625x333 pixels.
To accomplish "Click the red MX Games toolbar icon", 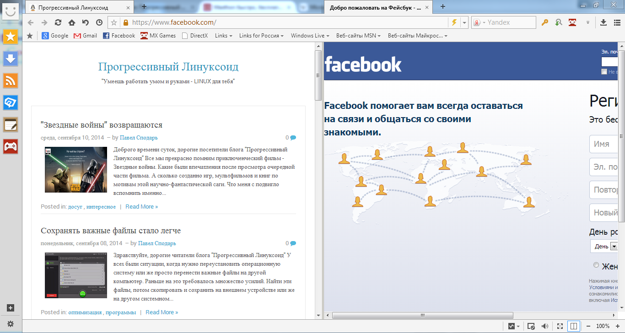I will coord(572,22).
